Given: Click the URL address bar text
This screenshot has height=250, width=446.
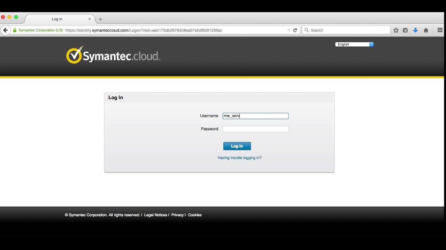Looking at the screenshot, I should (144, 30).
